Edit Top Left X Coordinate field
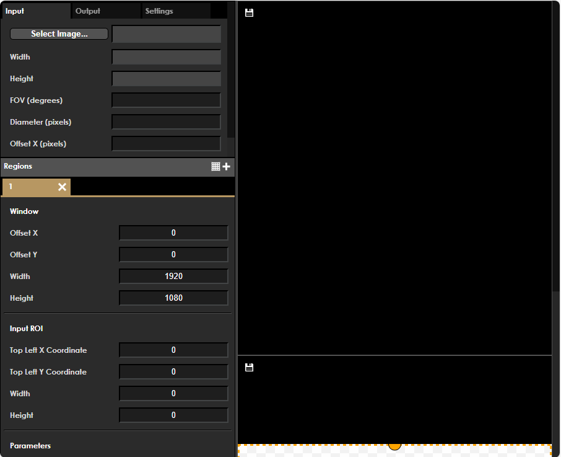Image resolution: width=561 pixels, height=457 pixels. point(173,350)
